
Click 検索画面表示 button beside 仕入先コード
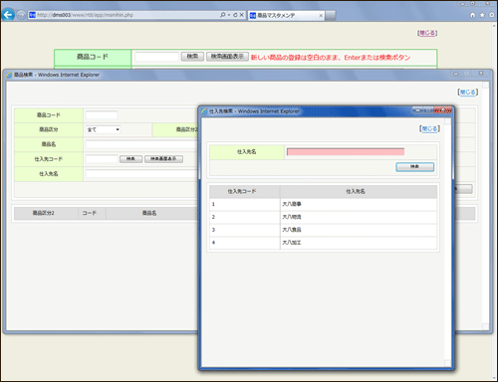(x=163, y=159)
